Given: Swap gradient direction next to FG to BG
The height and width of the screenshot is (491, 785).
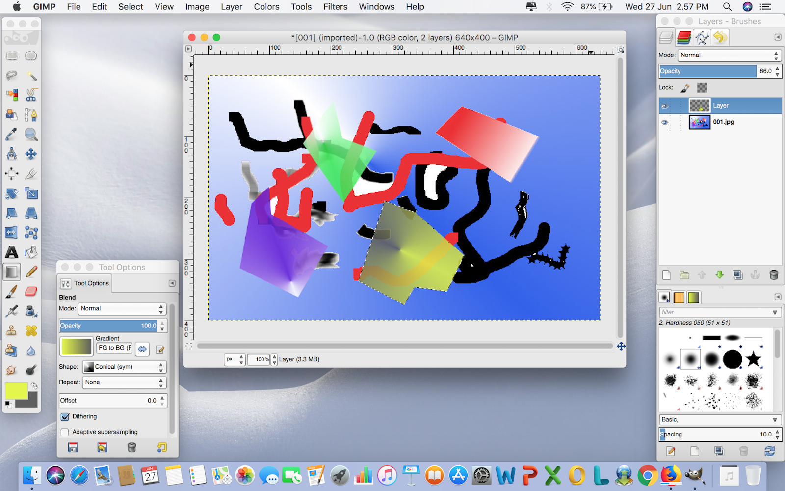Looking at the screenshot, I should click(142, 349).
